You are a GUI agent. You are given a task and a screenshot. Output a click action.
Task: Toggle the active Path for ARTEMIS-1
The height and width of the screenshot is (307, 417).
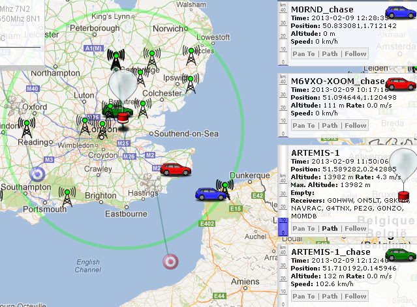click(330, 229)
